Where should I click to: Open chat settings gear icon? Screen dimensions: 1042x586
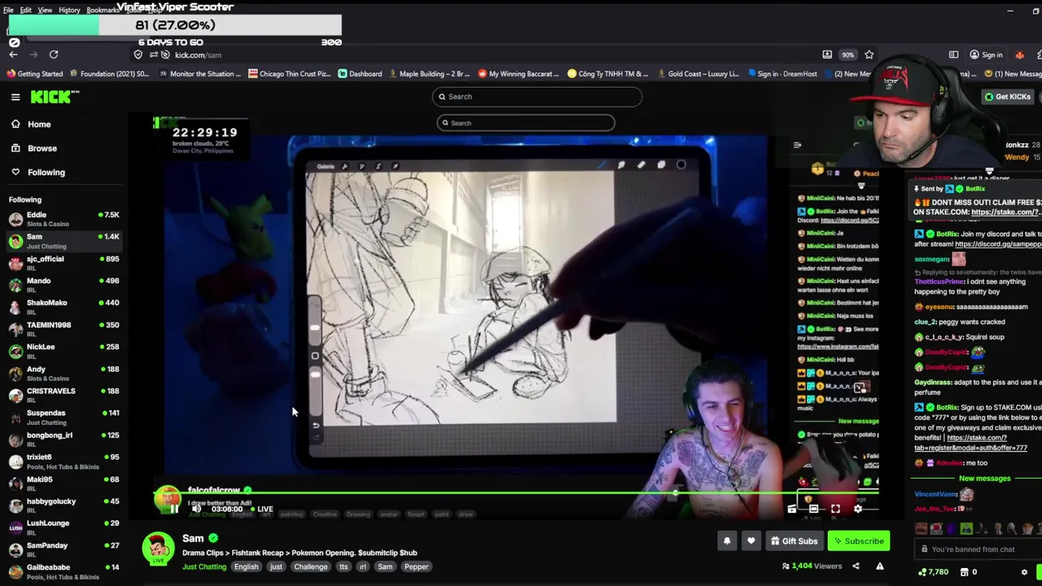point(1024,572)
